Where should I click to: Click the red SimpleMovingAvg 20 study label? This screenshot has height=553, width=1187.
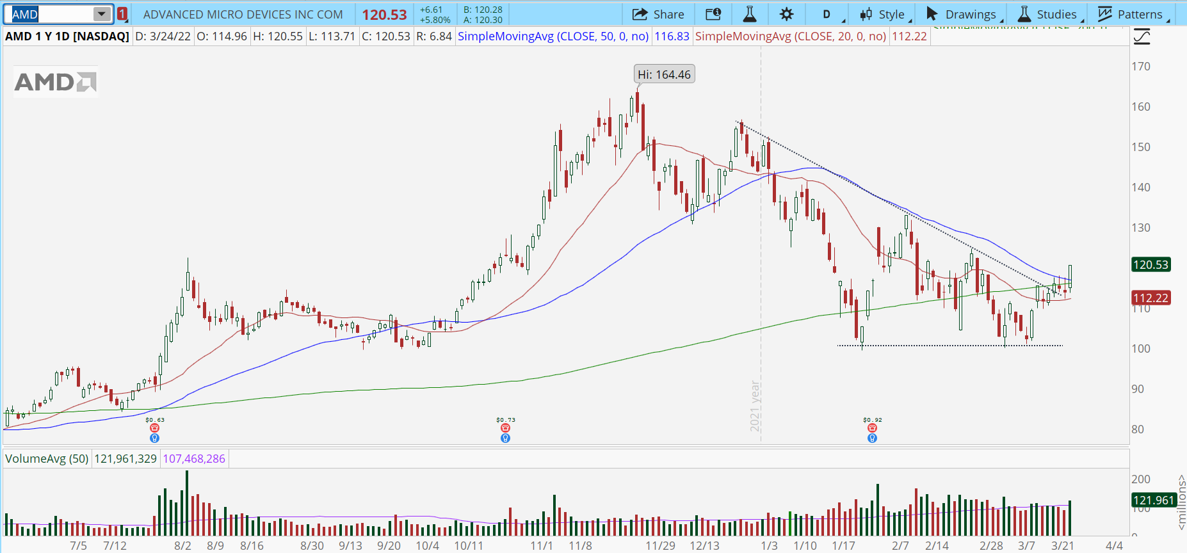pyautogui.click(x=791, y=36)
